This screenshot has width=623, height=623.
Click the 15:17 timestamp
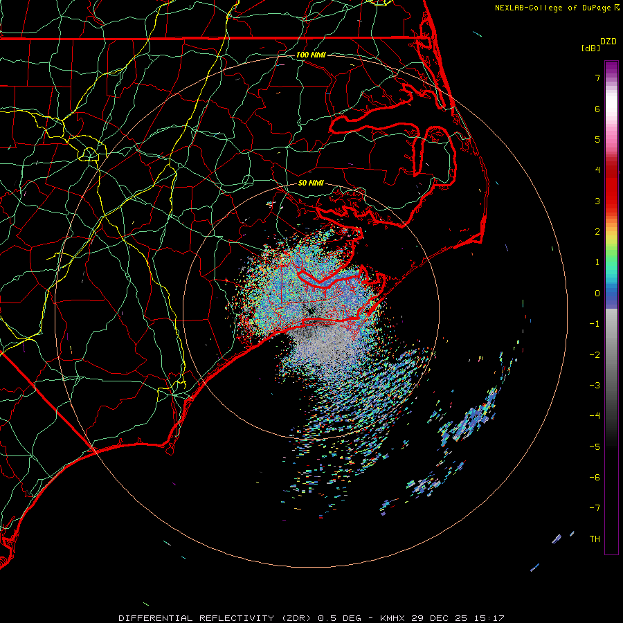coord(488,618)
